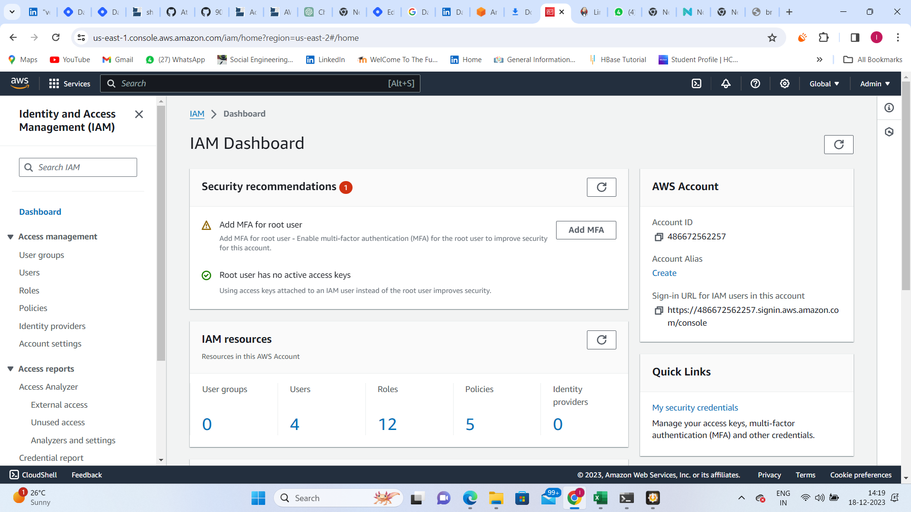
Task: Open My security credentials link
Action: pyautogui.click(x=695, y=408)
